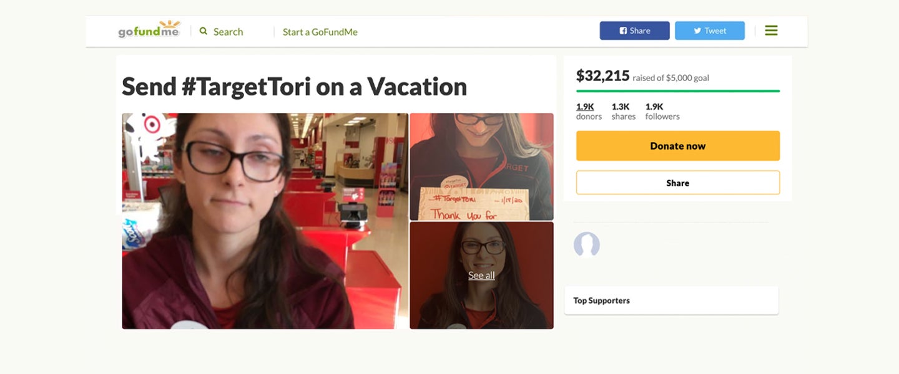The height and width of the screenshot is (374, 899).
Task: Click the white Share button
Action: (x=677, y=183)
